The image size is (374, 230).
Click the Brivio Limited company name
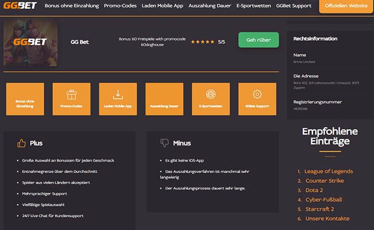point(304,62)
